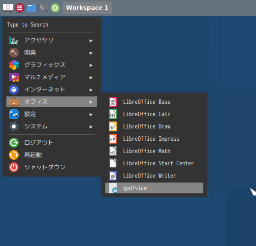Click the グラフィックス colorful icon

click(x=14, y=65)
